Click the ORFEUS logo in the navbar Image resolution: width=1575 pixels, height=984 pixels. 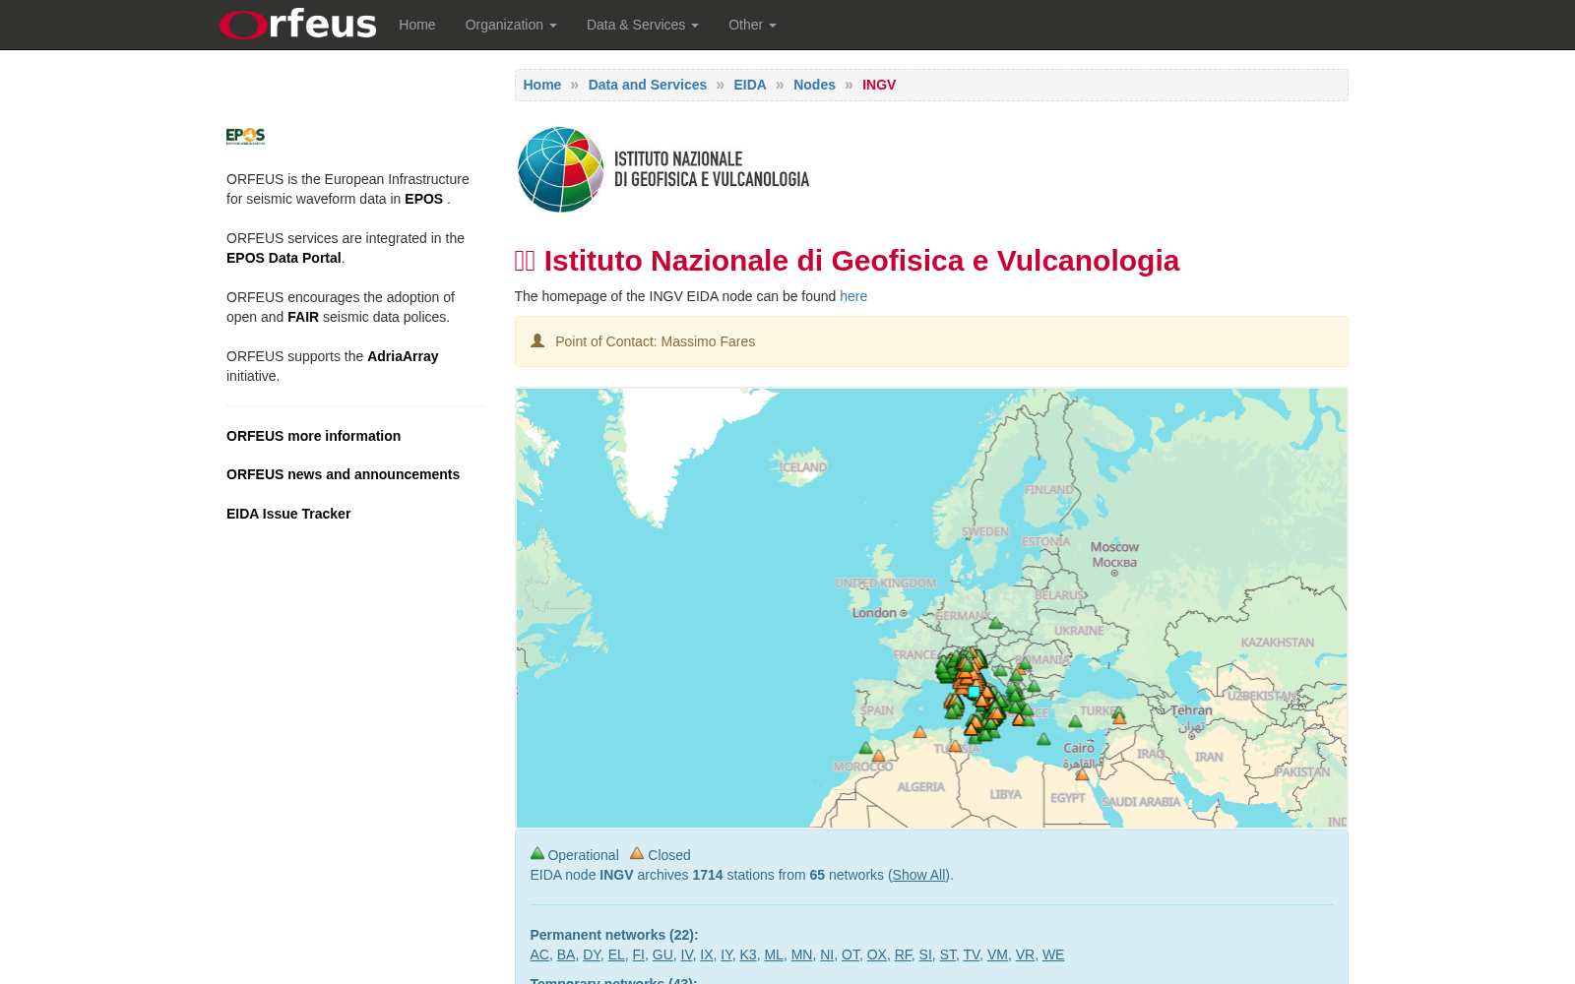point(298,24)
